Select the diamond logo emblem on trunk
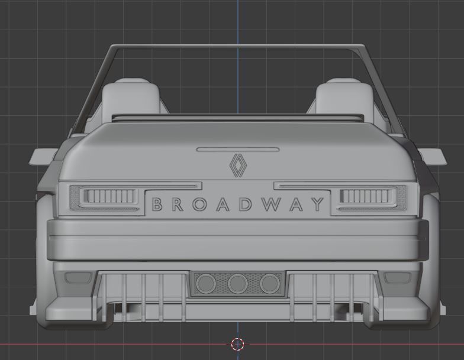The height and width of the screenshot is (360, 464). [238, 166]
